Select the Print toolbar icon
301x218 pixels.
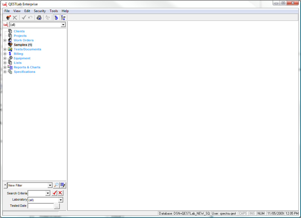[39, 17]
